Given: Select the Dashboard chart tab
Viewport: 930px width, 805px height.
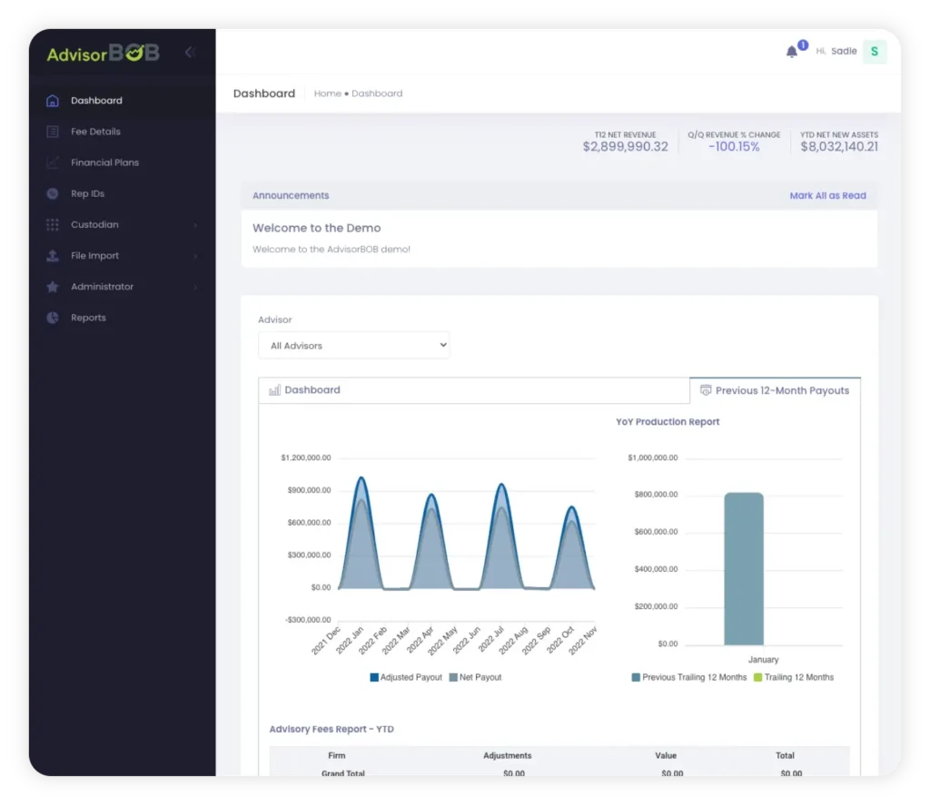Looking at the screenshot, I should coord(314,389).
